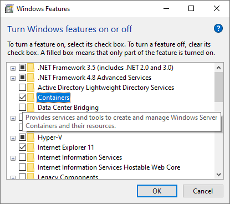Click the vertical scrollbar thumb
This screenshot has width=230, height=204.
pos(218,87)
